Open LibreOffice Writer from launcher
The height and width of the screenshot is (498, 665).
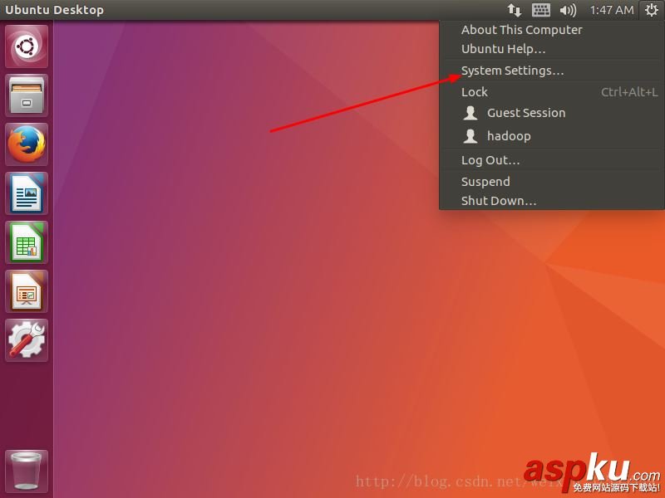tap(27, 193)
